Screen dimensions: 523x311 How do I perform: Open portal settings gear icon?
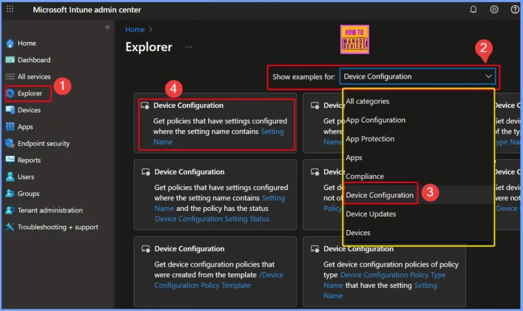(494, 9)
